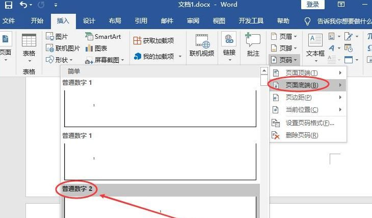372x218 pixels.
Task: Open the 屏幕截图 screenshot dropdown
Action: point(104,60)
